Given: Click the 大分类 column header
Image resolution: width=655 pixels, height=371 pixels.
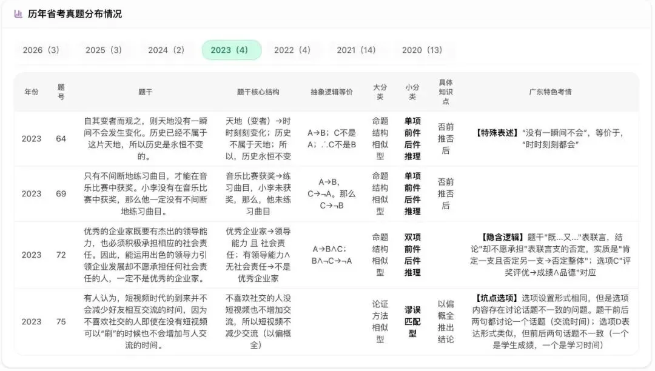Looking at the screenshot, I should click(x=380, y=92).
